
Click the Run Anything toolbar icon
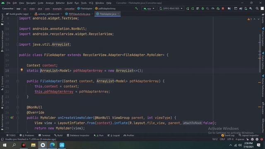coord(236,8)
